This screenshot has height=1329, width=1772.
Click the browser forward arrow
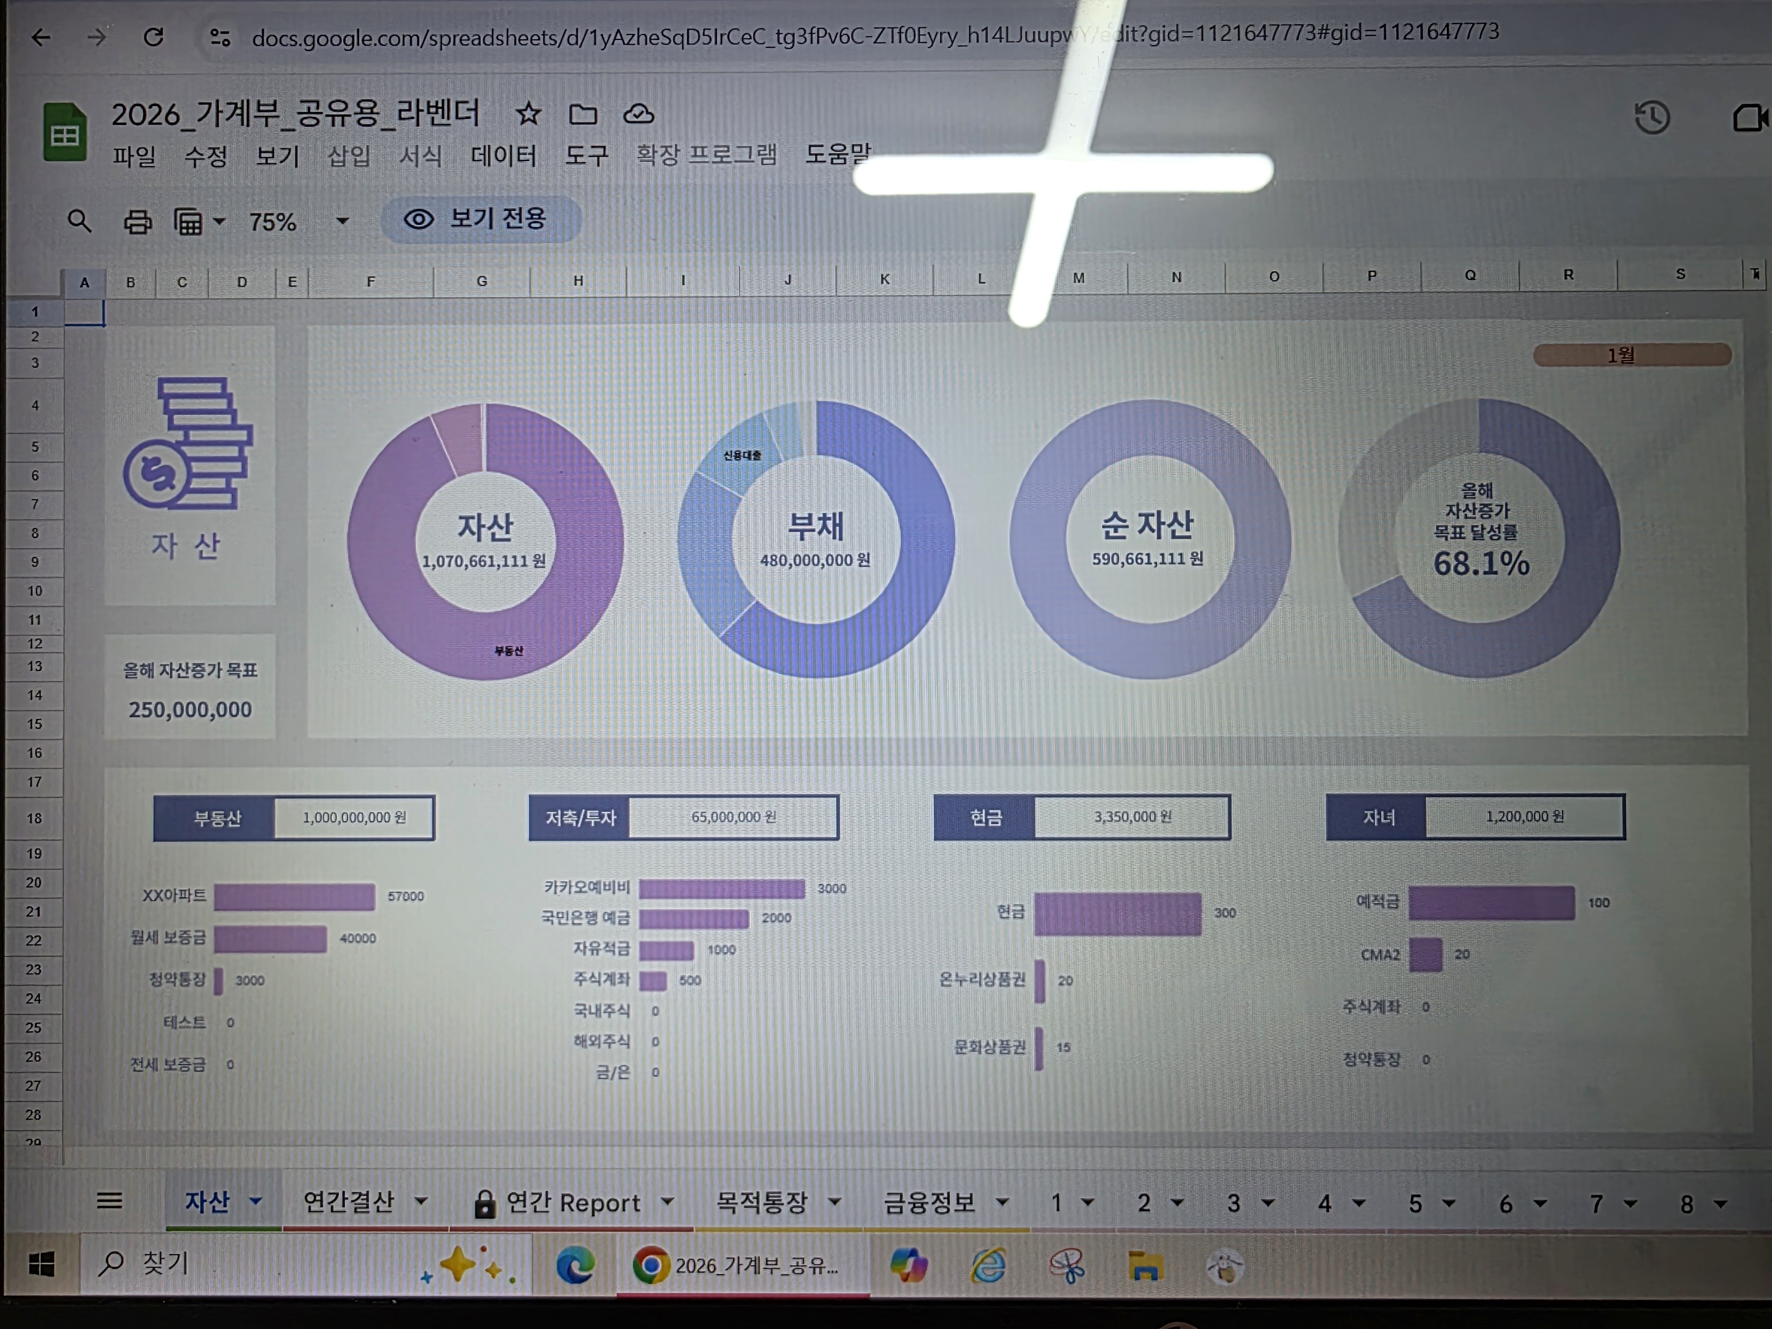[96, 37]
